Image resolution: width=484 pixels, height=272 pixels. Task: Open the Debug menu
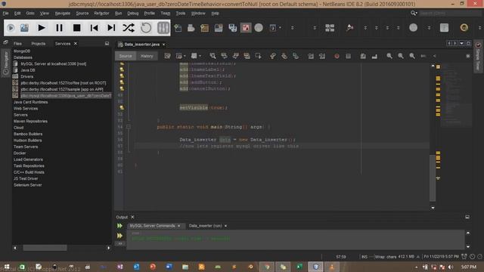(133, 14)
